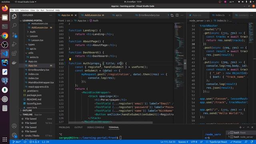This screenshot has height=144, width=256.
Task: Click Auth symbol in breadcrumb
Action: point(94,21)
